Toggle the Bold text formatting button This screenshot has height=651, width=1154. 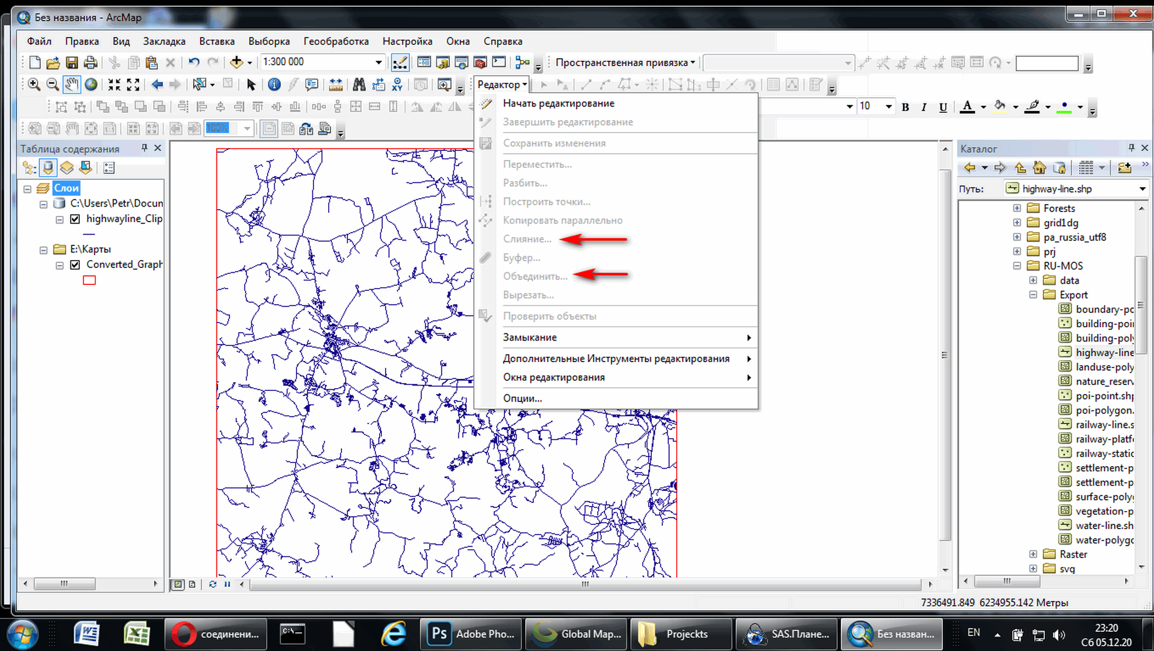coord(905,107)
